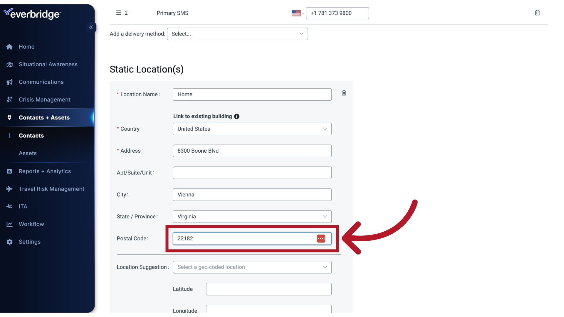Click the Communications megaphone icon
The image size is (564, 317).
(10, 82)
